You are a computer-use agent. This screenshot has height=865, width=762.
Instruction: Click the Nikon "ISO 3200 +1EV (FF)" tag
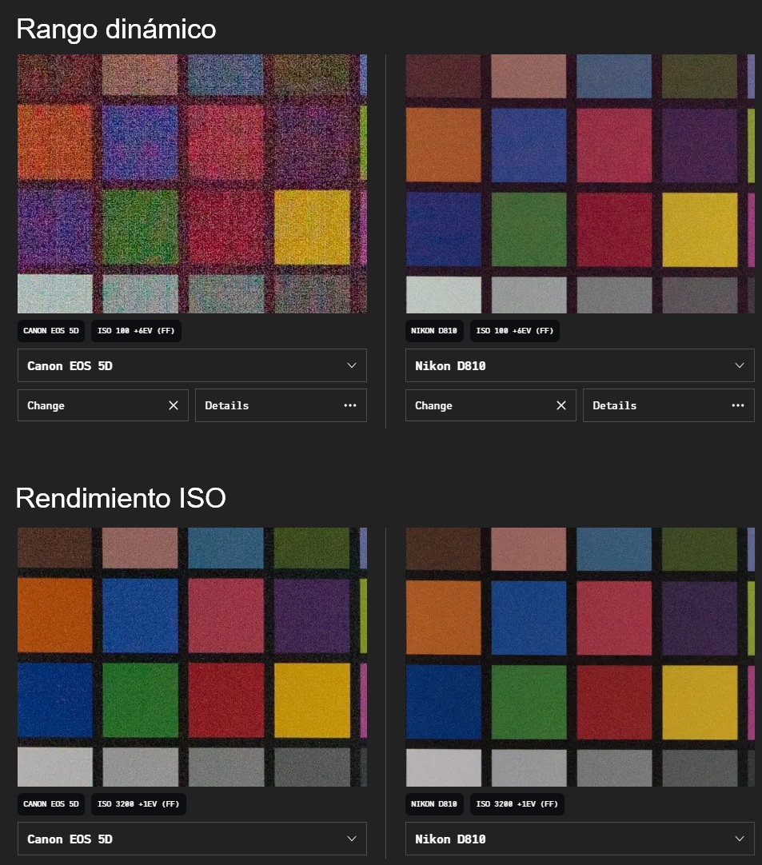[x=517, y=804]
